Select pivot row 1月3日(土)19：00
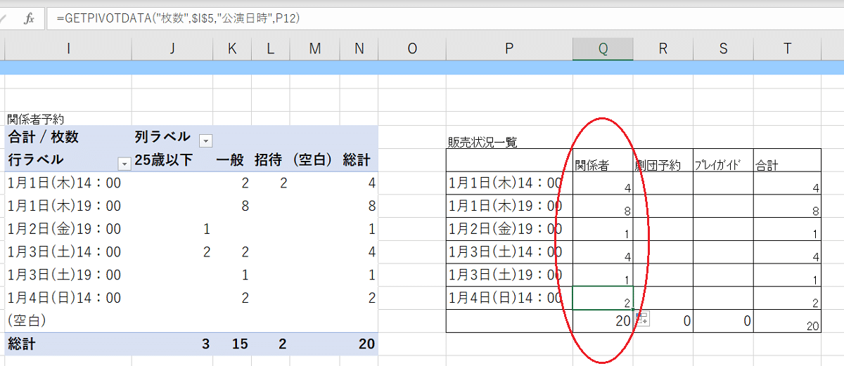 (65, 275)
